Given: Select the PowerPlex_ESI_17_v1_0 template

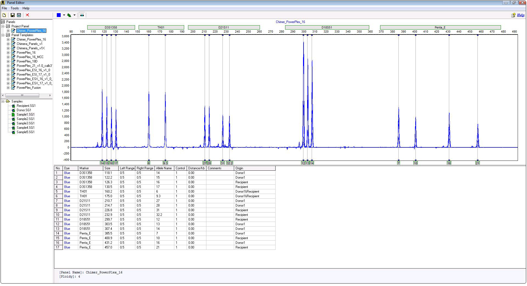Looking at the screenshot, I should click(33, 75).
